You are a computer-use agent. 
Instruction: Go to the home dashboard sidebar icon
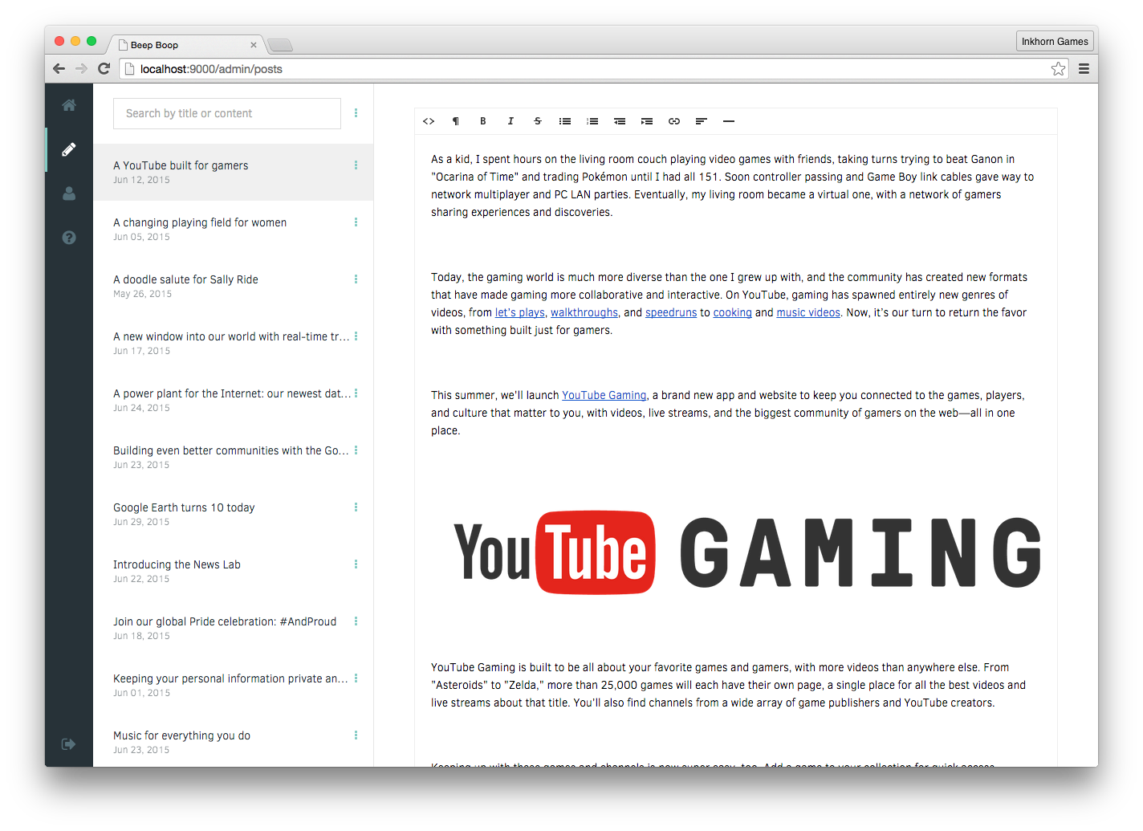pyautogui.click(x=69, y=105)
